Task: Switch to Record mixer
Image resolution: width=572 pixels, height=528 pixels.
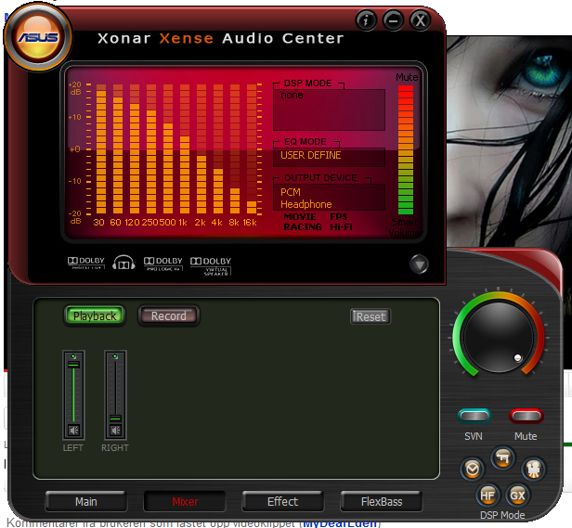Action: pos(169,316)
